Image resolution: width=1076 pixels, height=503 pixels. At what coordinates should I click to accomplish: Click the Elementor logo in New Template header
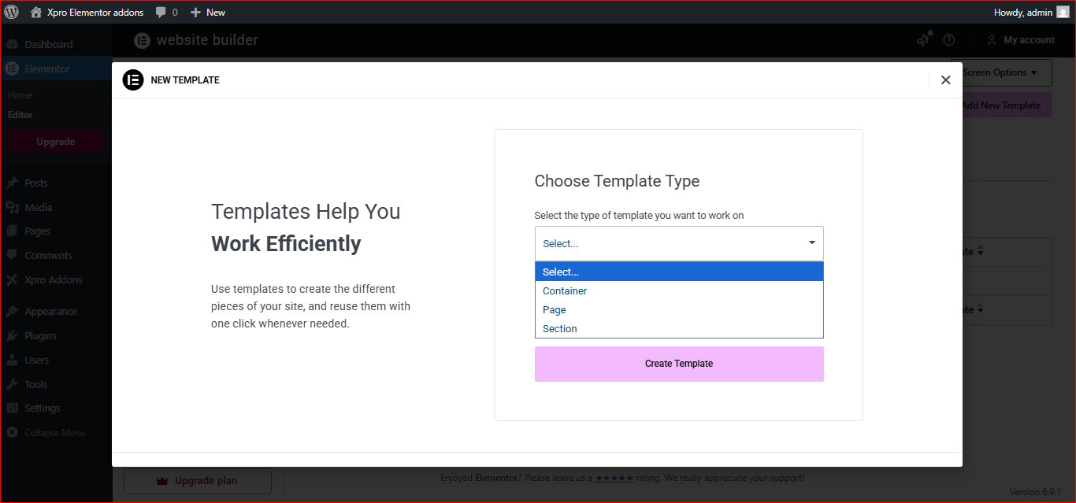pyautogui.click(x=133, y=80)
